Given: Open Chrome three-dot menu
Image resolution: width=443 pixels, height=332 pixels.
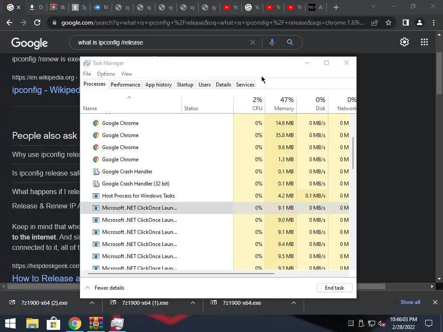Looking at the screenshot, I should coord(433,22).
